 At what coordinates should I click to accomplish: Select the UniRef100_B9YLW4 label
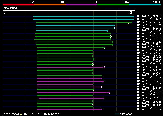(149, 109)
